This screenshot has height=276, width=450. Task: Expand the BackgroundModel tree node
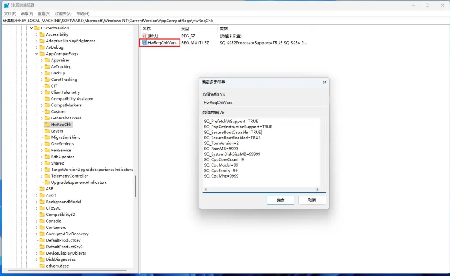point(37,202)
